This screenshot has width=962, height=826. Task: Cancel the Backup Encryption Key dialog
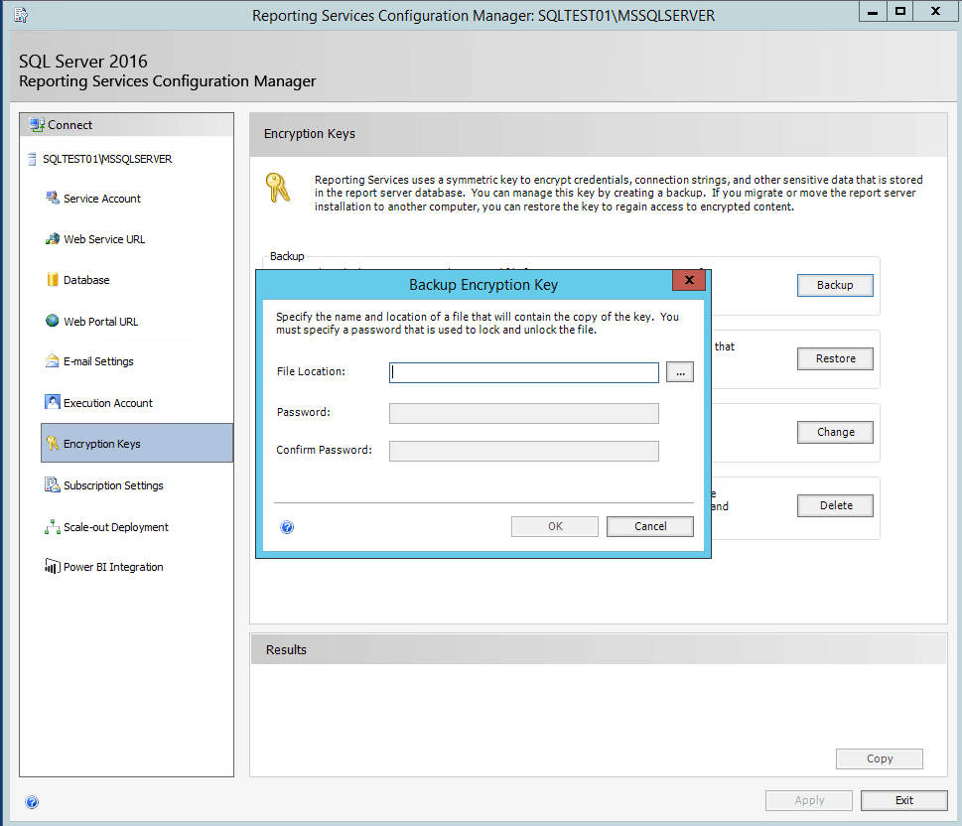[650, 526]
